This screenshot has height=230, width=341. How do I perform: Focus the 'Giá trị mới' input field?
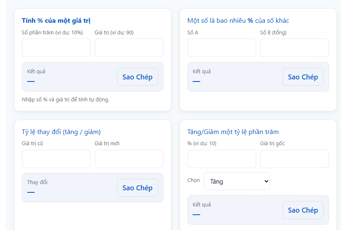129,159
